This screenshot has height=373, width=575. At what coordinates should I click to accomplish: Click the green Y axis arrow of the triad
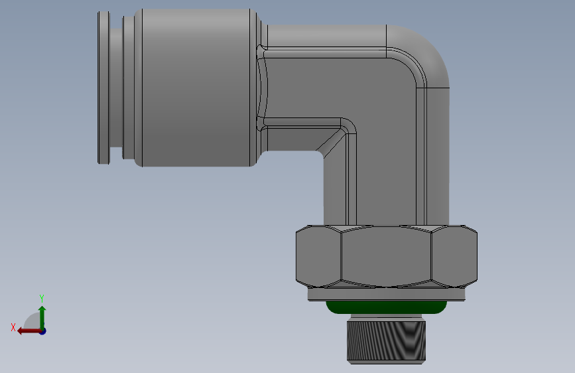tap(42, 317)
